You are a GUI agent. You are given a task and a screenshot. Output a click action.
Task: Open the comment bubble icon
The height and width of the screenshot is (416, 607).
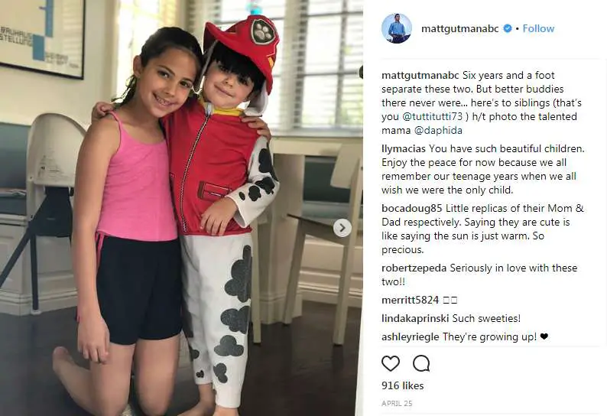coord(421,363)
